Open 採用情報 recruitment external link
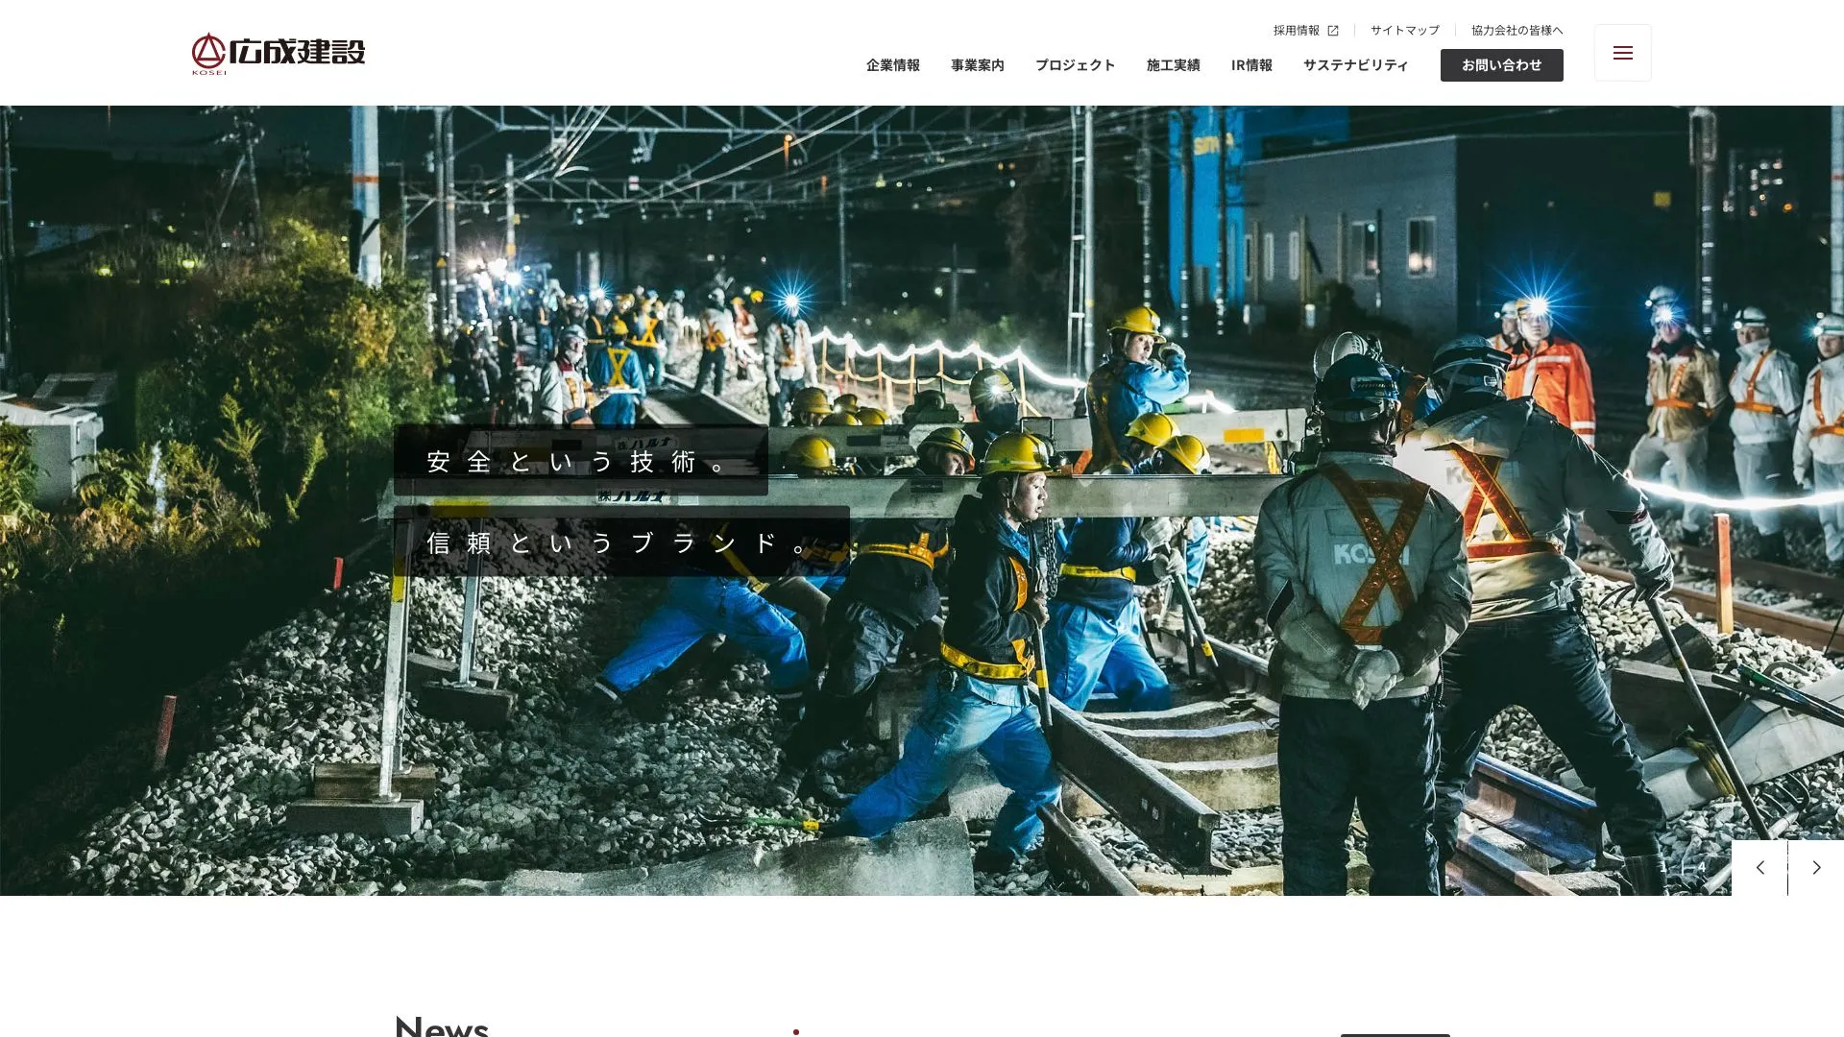1844x1037 pixels. (x=1305, y=31)
